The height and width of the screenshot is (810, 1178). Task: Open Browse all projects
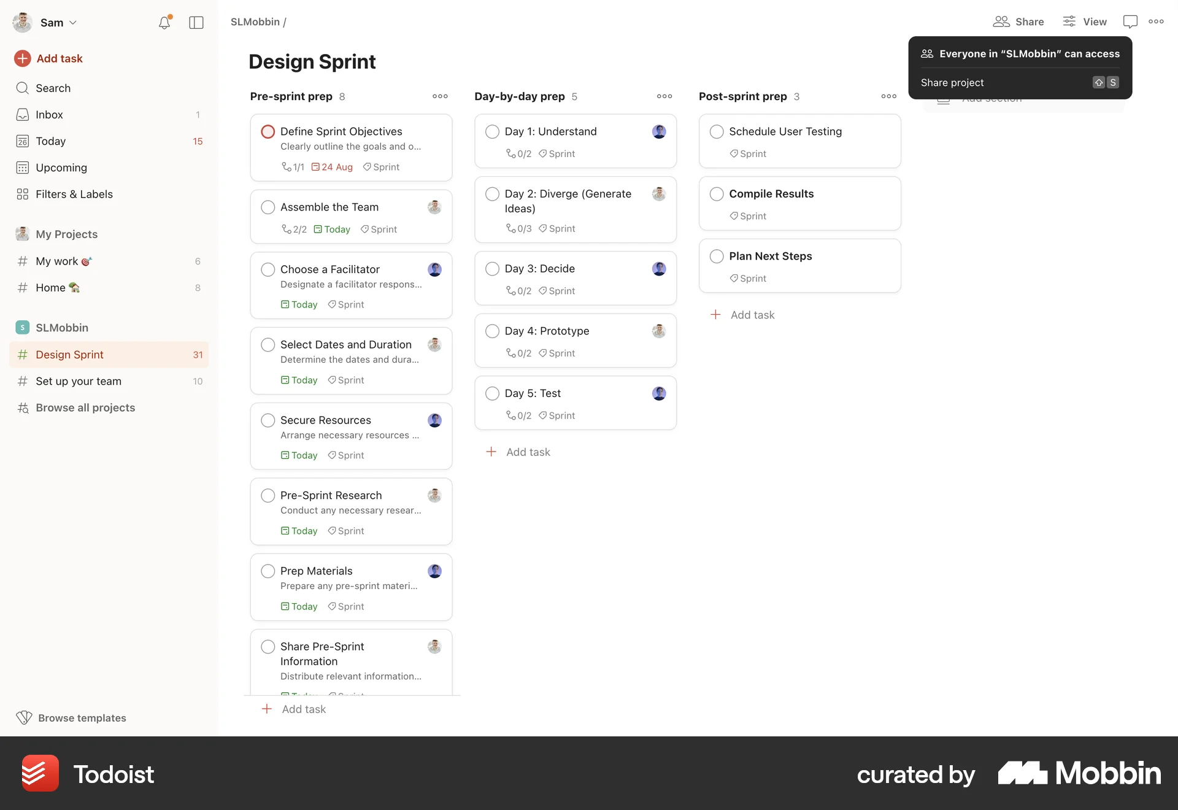pos(85,407)
